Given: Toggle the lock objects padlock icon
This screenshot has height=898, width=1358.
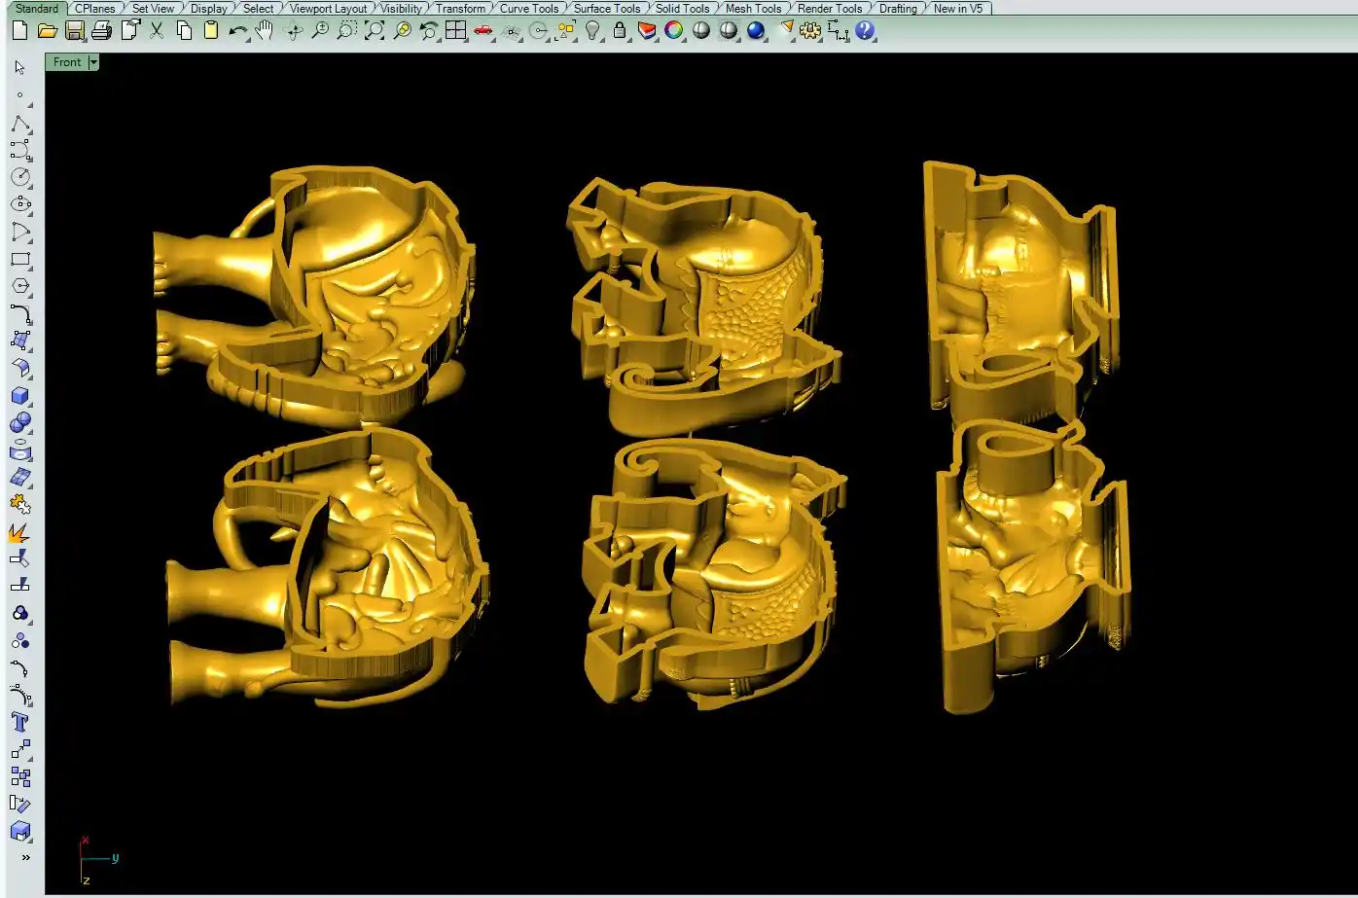Looking at the screenshot, I should 620,31.
